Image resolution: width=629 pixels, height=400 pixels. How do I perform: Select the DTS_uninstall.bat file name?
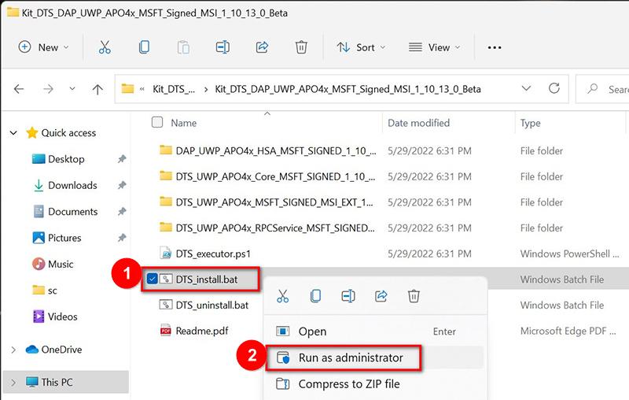coord(212,305)
